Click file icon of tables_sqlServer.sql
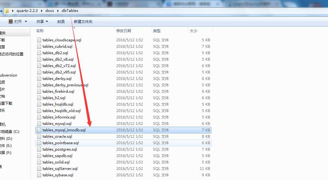The image size is (328, 180). coord(39,168)
